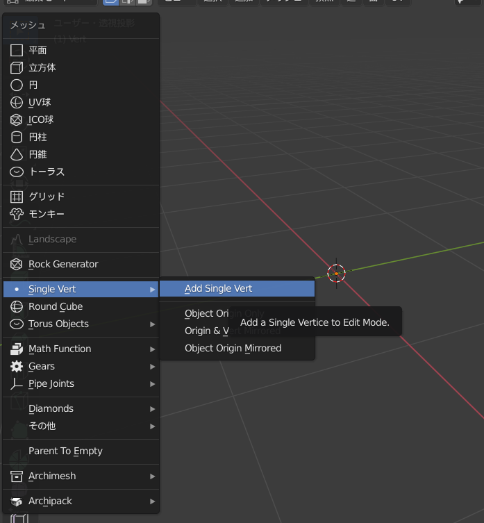Add a Round Cube mesh
The height and width of the screenshot is (523, 484).
pos(81,306)
